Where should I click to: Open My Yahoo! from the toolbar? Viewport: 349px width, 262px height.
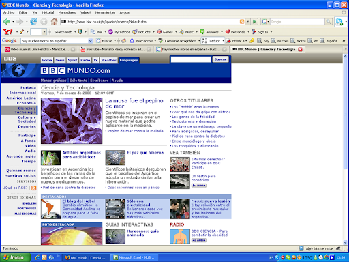(x=119, y=32)
